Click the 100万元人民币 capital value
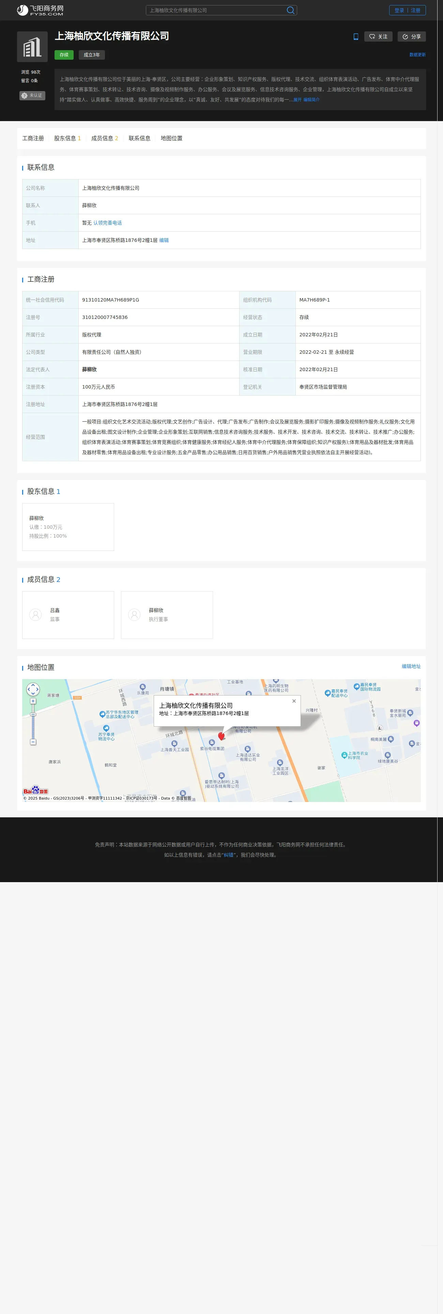443x1314 pixels. click(x=98, y=386)
